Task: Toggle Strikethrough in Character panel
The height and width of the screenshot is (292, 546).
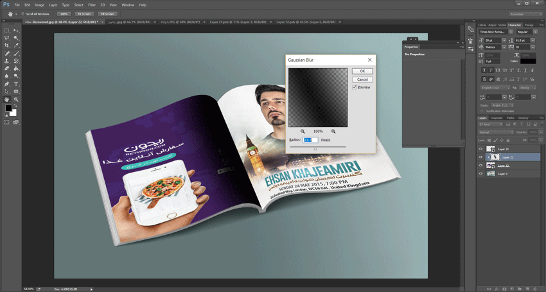Action: pyautogui.click(x=532, y=71)
